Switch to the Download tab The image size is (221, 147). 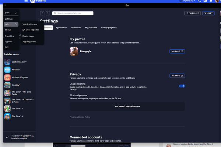pos(76,28)
